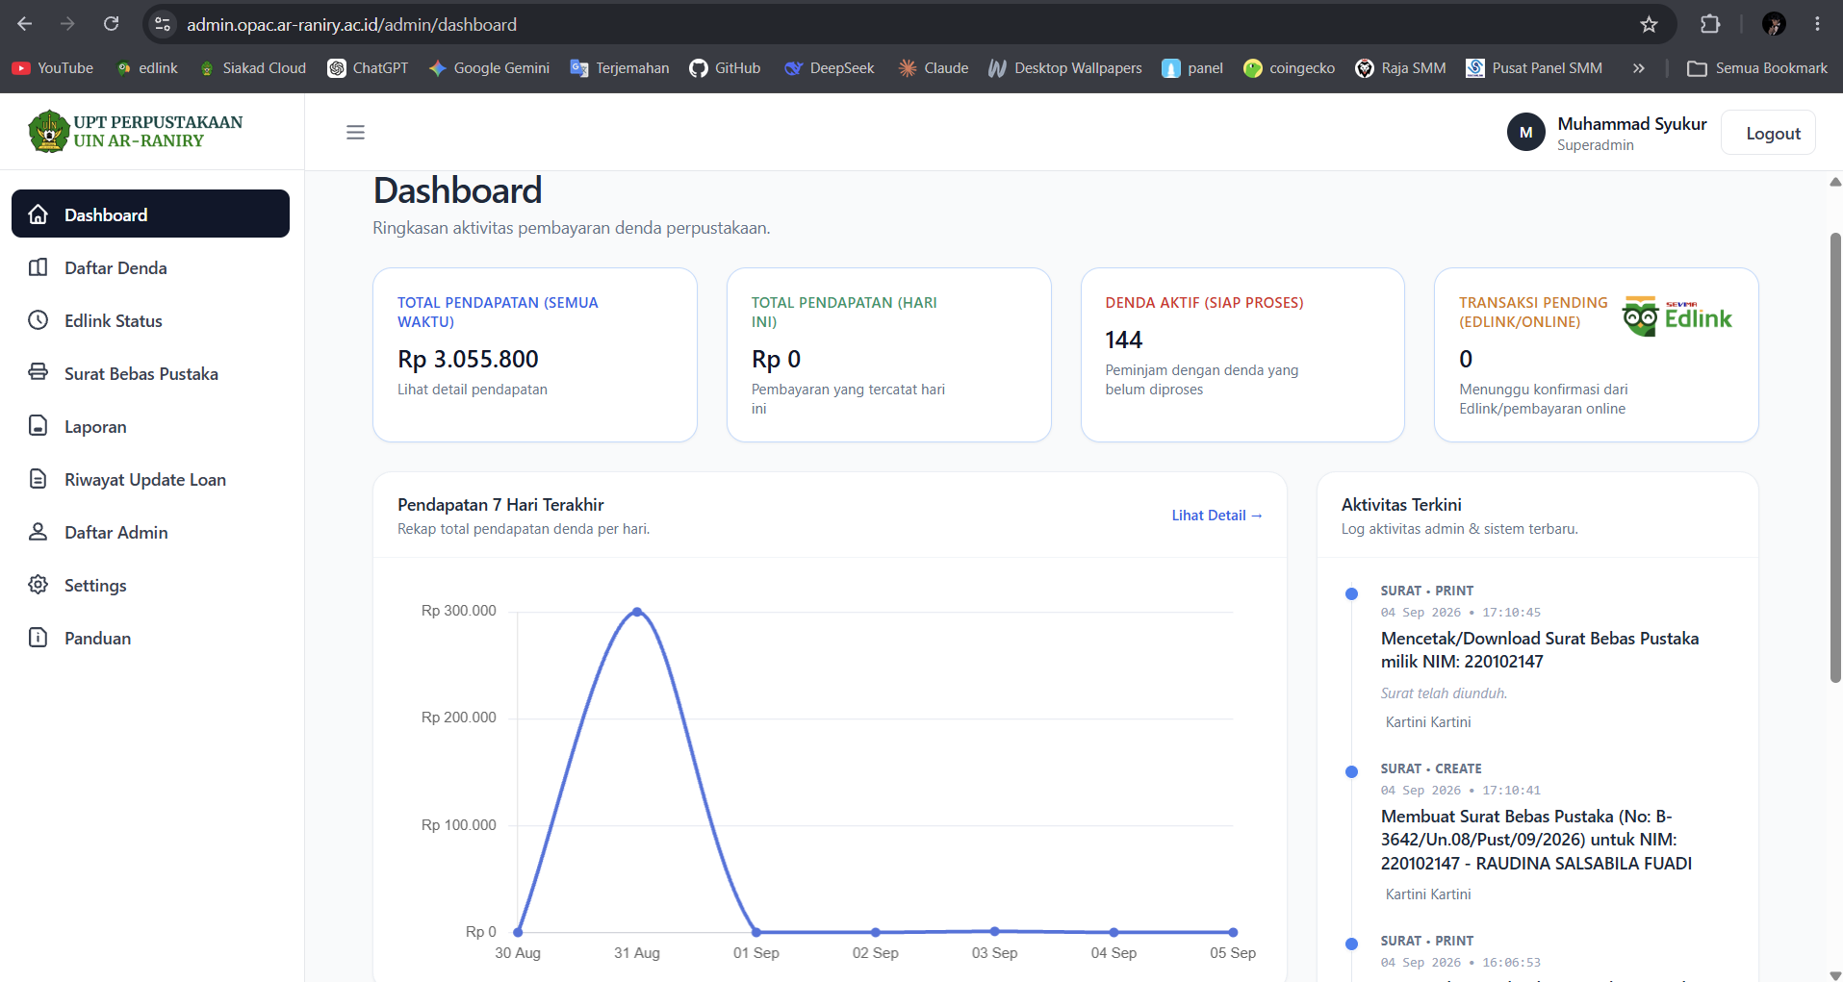Click the address bar URL
This screenshot has height=982, width=1843.
pos(351,24)
